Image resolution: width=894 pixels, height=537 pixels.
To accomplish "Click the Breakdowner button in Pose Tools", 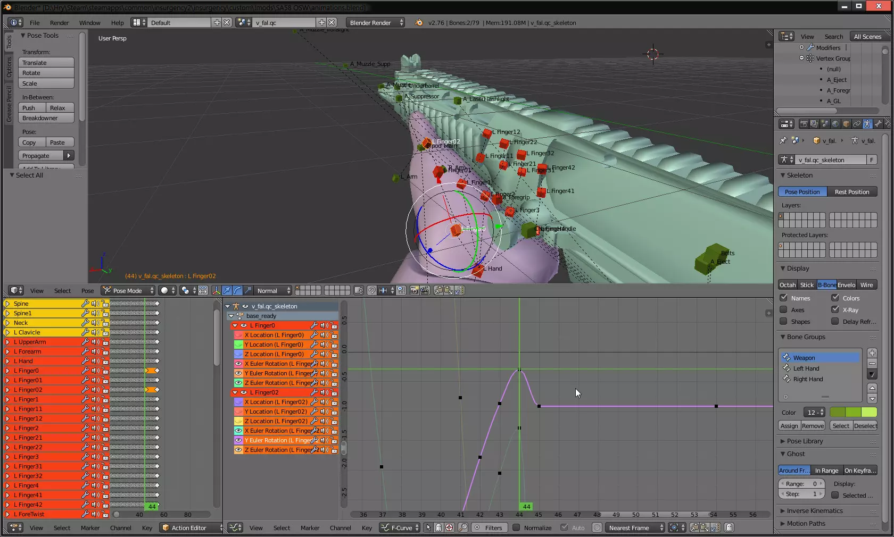I will point(46,118).
